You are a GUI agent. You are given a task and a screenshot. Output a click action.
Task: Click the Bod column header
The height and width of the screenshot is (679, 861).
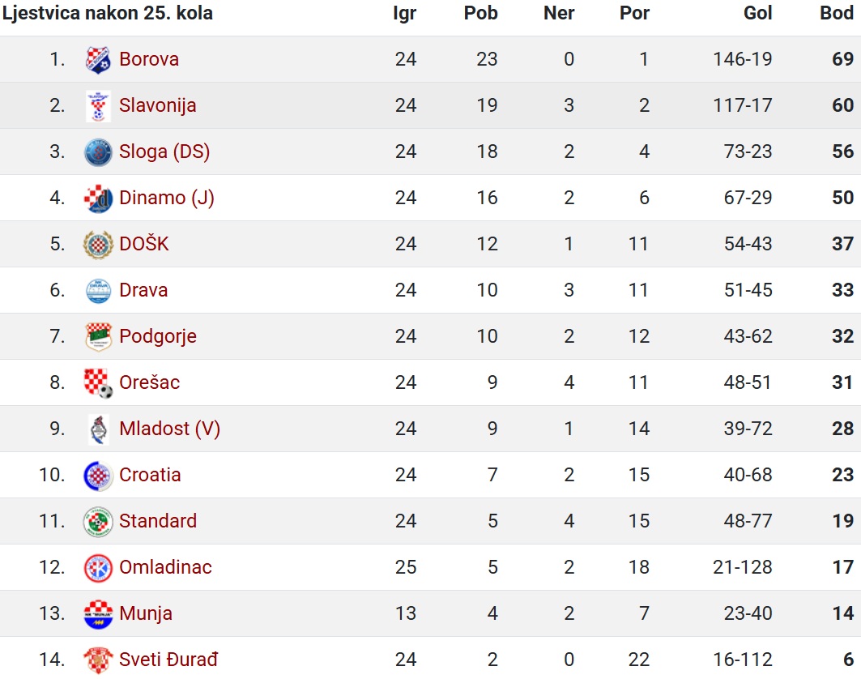point(837,13)
